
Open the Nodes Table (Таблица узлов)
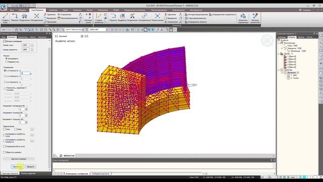(x=88, y=18)
